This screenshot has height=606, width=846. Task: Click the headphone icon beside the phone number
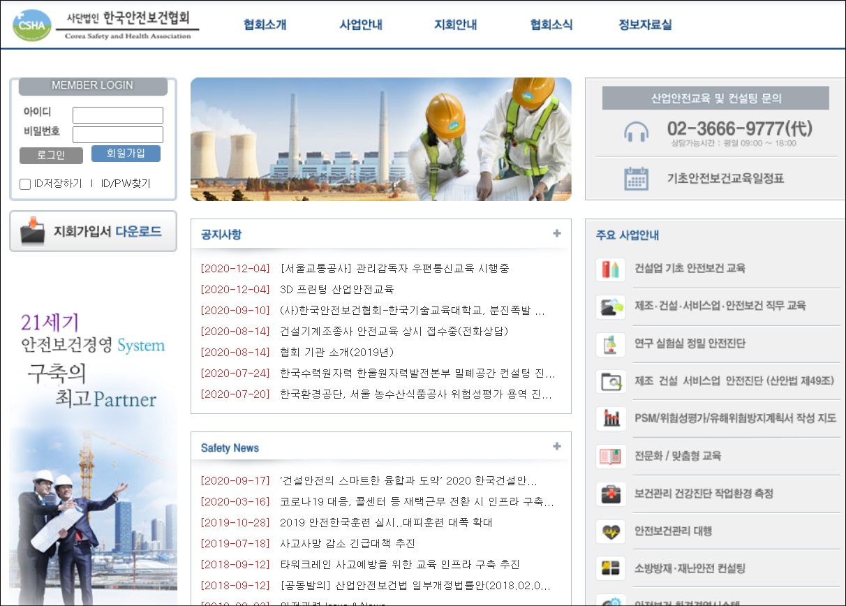pyautogui.click(x=636, y=133)
